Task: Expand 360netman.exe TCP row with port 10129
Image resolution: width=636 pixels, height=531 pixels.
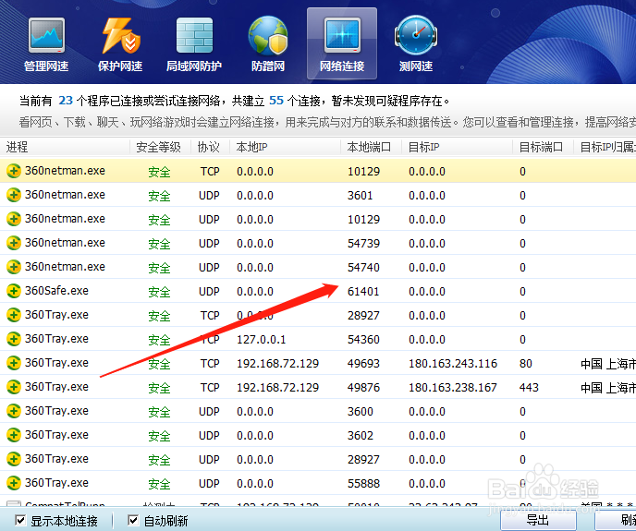Action: 13,171
